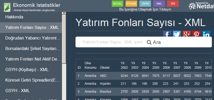Viewport: 214px width, 100px height.
Task: Click Bu İçeriğine Ulaşmak İçin Tıklayın text
Action: [145, 9]
